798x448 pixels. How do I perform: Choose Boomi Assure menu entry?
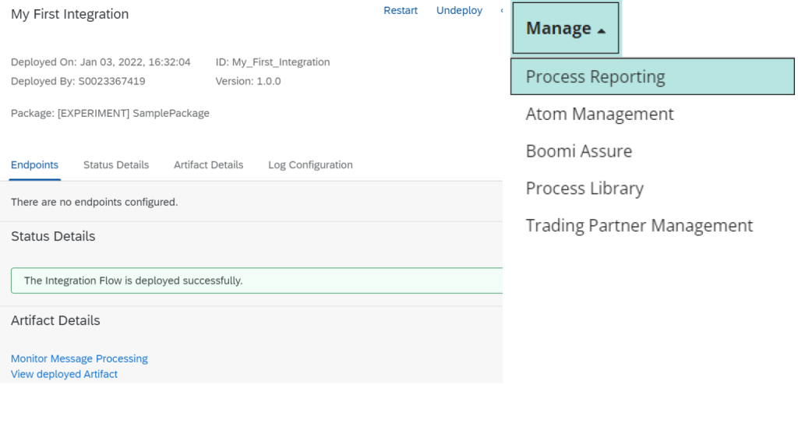[578, 151]
